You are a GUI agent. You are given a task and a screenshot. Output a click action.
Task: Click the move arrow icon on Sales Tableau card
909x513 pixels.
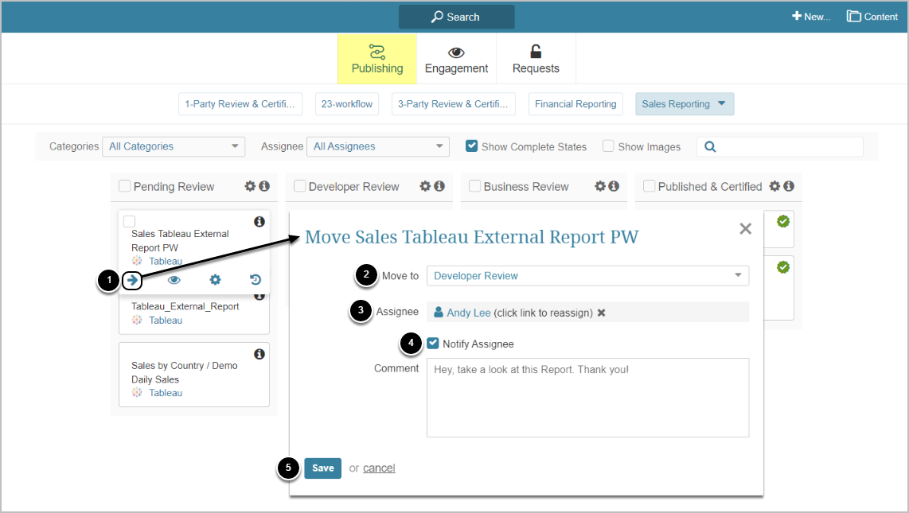pos(133,280)
